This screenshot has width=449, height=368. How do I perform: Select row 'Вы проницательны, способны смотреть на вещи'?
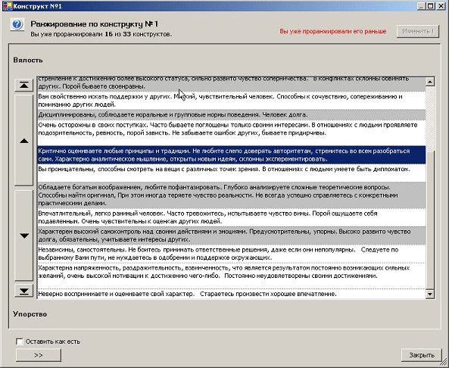[232, 173]
